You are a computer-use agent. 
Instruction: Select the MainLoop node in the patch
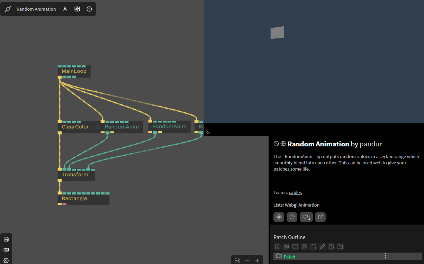[x=74, y=71]
